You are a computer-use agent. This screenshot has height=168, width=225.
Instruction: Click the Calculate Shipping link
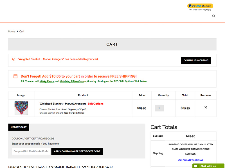(191, 160)
